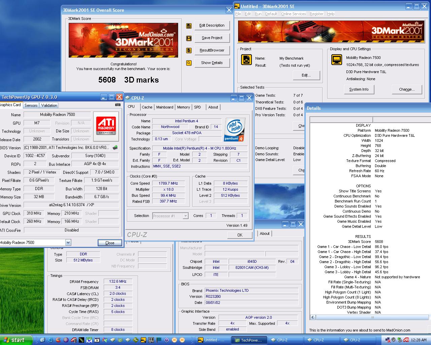Open the Memory tab in CPU-Z

184,107
